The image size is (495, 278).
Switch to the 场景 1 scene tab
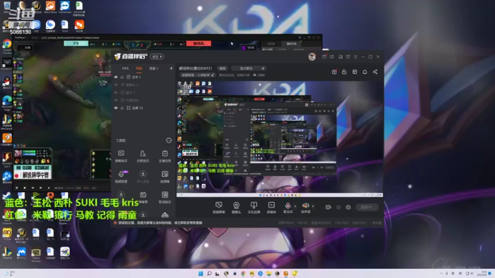[153, 69]
